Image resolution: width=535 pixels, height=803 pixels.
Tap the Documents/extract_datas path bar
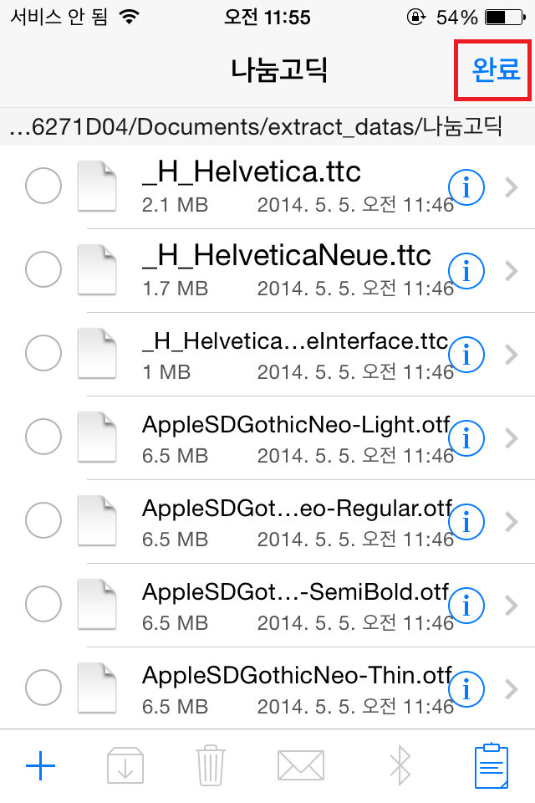pos(255,126)
